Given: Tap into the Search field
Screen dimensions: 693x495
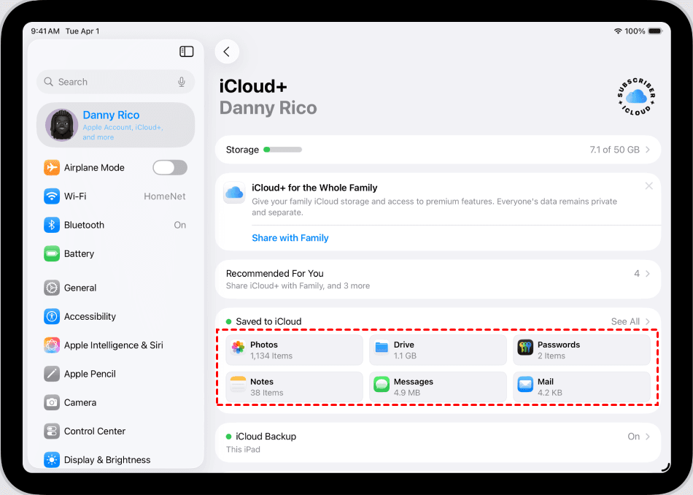Looking at the screenshot, I should 116,82.
